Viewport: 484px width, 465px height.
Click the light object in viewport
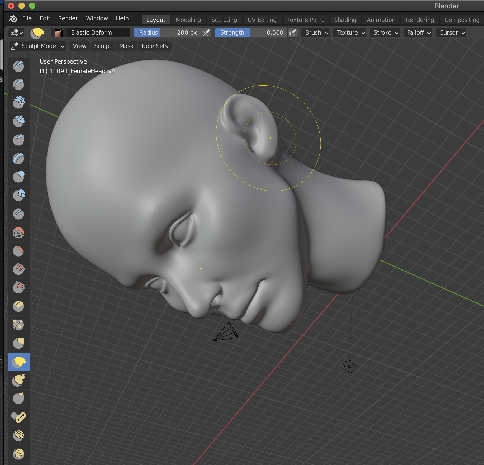349,367
